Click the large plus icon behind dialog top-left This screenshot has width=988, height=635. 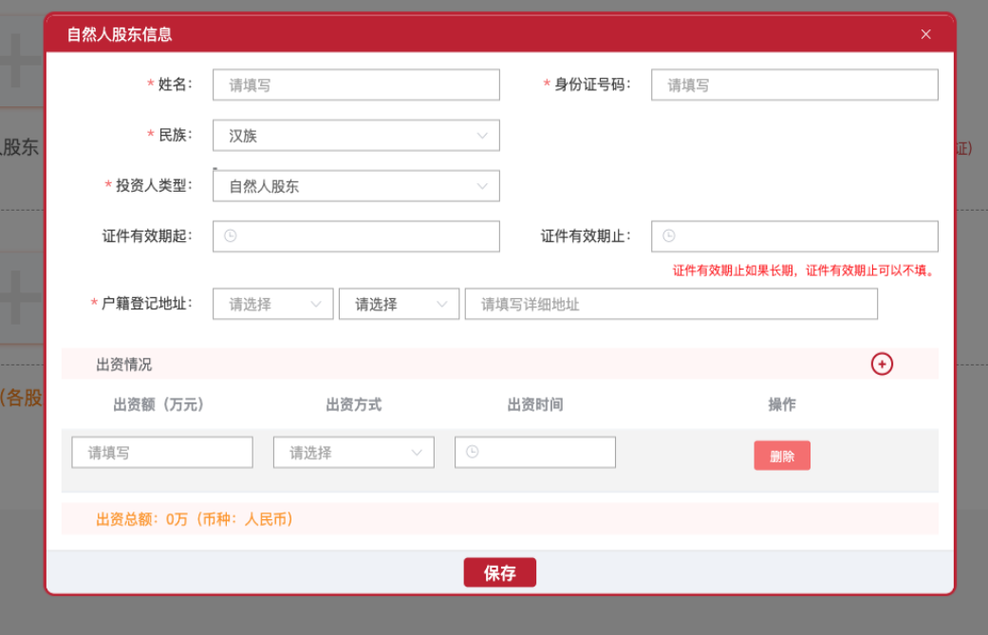coord(18,61)
